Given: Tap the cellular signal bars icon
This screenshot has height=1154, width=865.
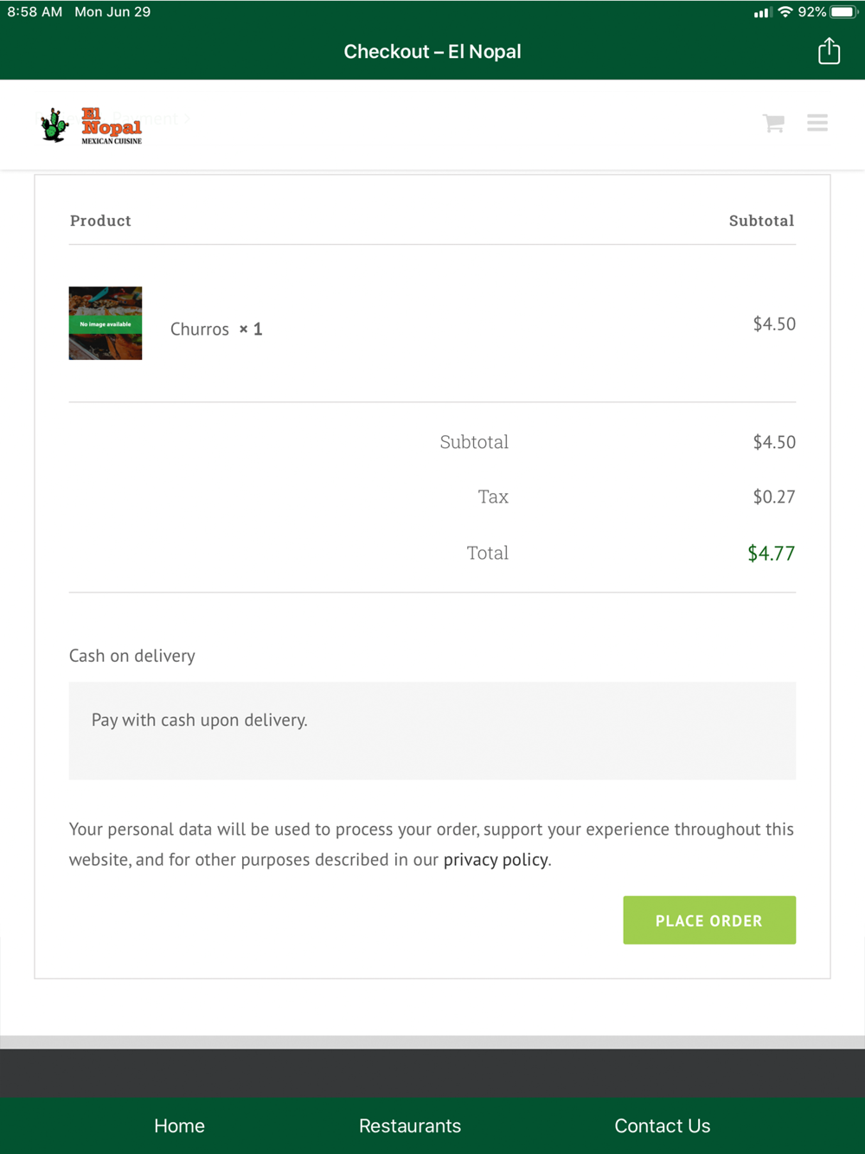Looking at the screenshot, I should pos(762,13).
